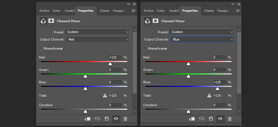Screen dimensions: 278x127
Task: Click the Red value field showing +125
Action: click(115, 57)
